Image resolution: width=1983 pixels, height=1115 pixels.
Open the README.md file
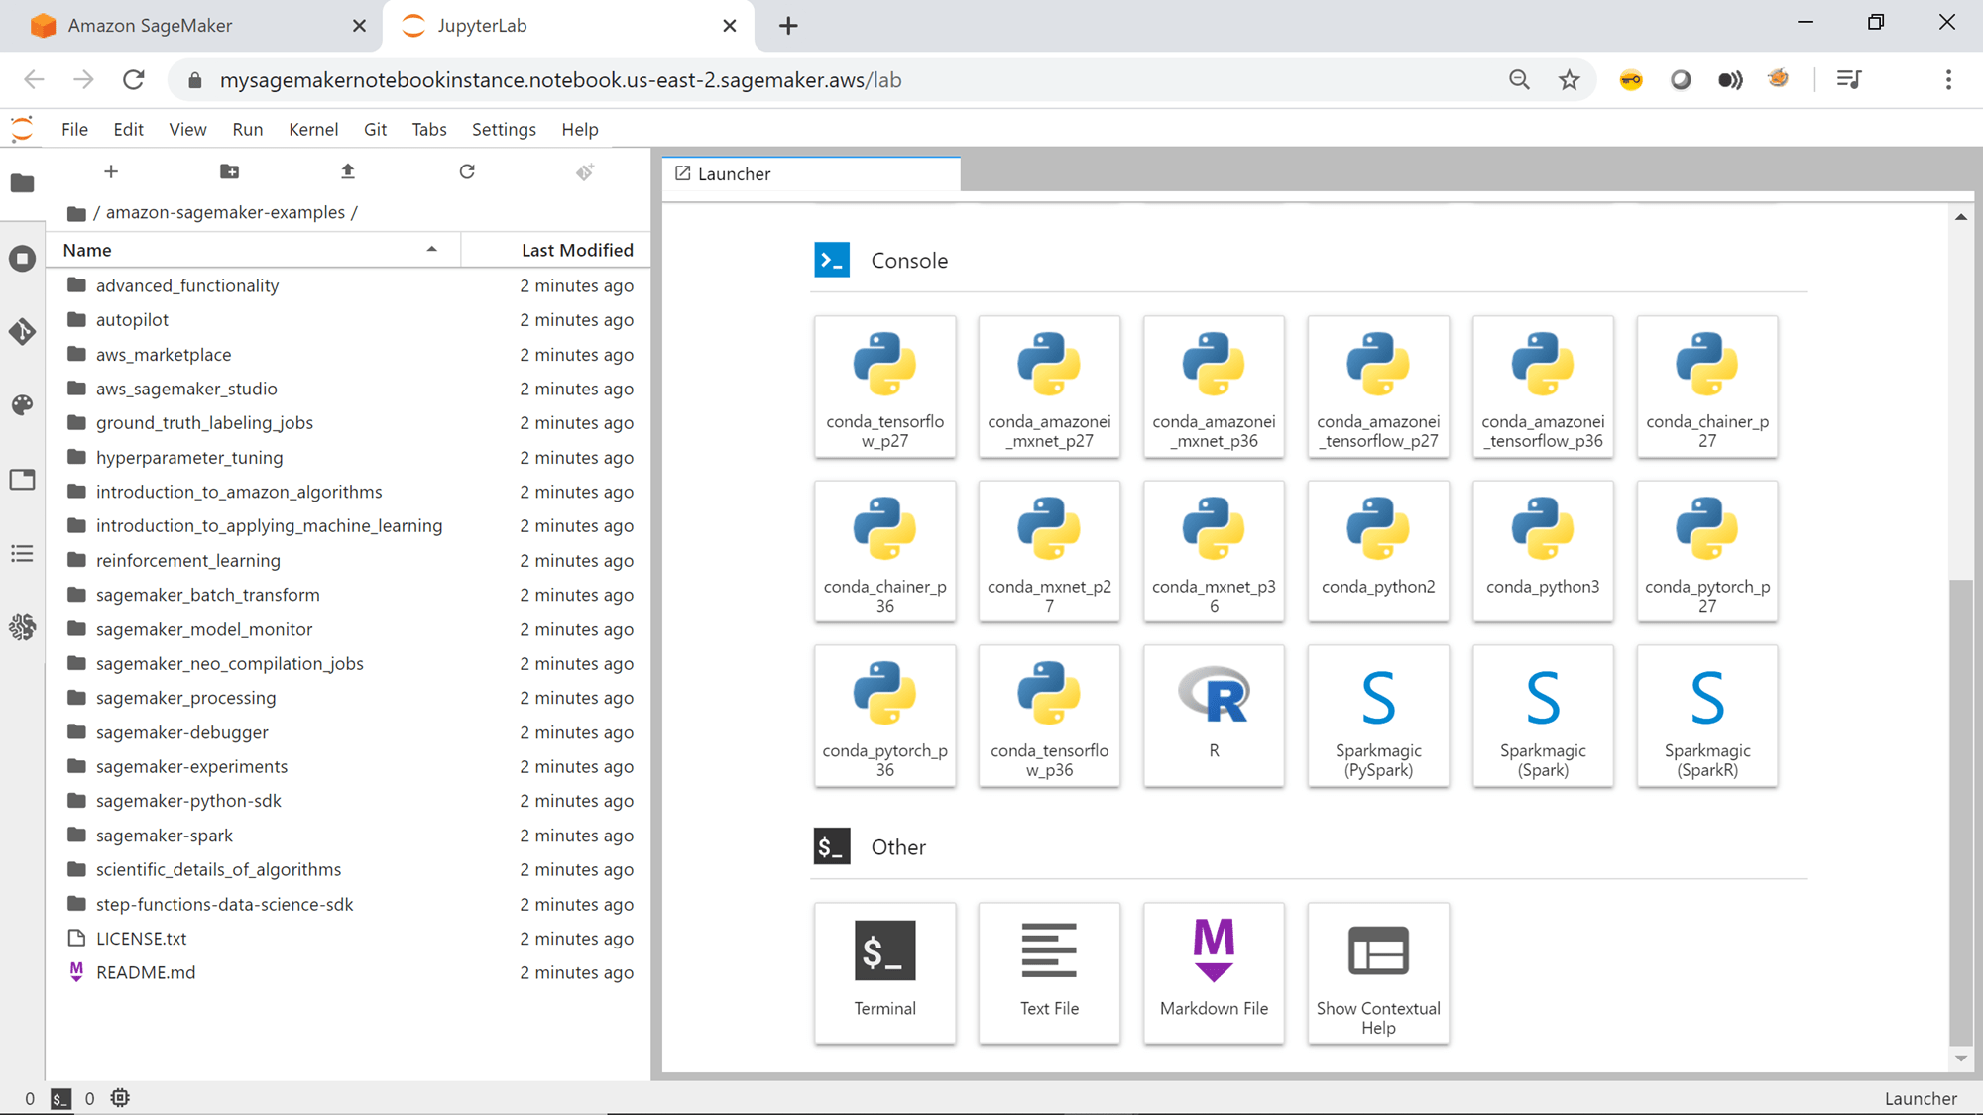145,972
